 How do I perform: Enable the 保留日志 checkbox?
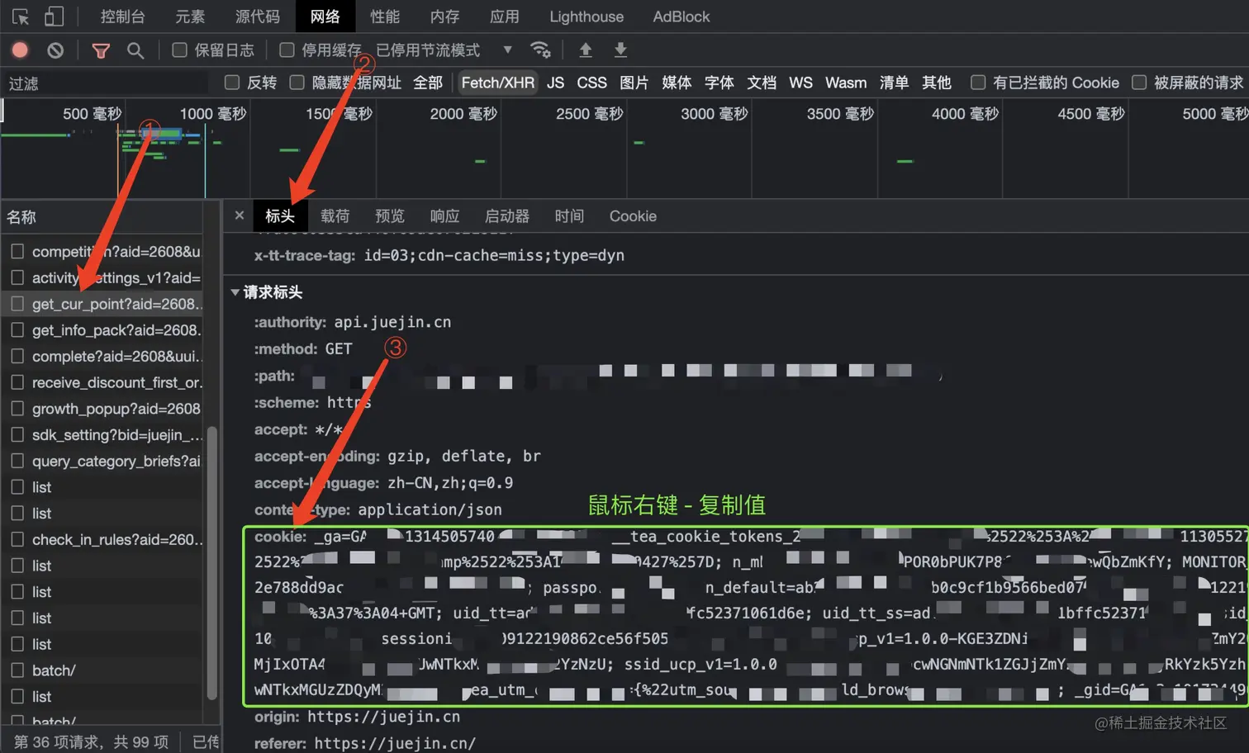[x=179, y=50]
